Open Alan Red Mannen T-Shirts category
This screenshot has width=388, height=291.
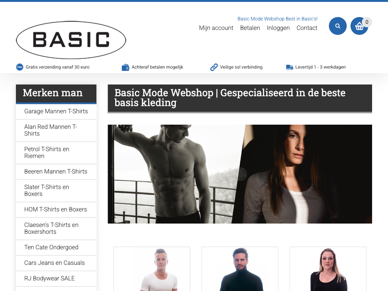pos(56,130)
